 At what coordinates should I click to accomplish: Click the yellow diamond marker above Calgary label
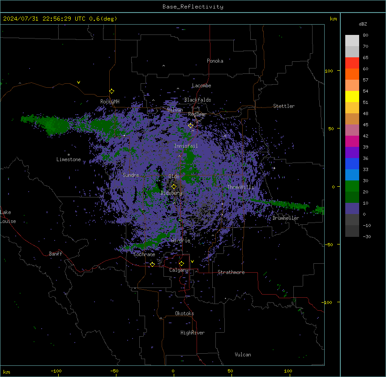point(181,264)
